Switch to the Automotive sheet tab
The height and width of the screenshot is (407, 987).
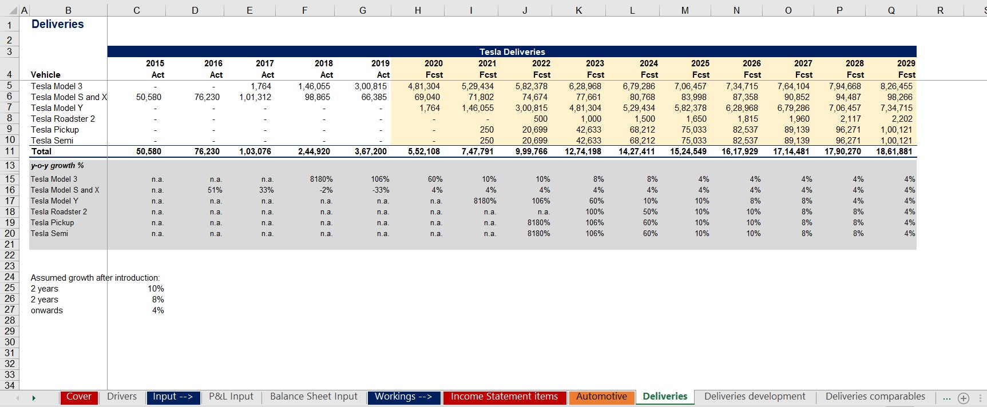601,397
